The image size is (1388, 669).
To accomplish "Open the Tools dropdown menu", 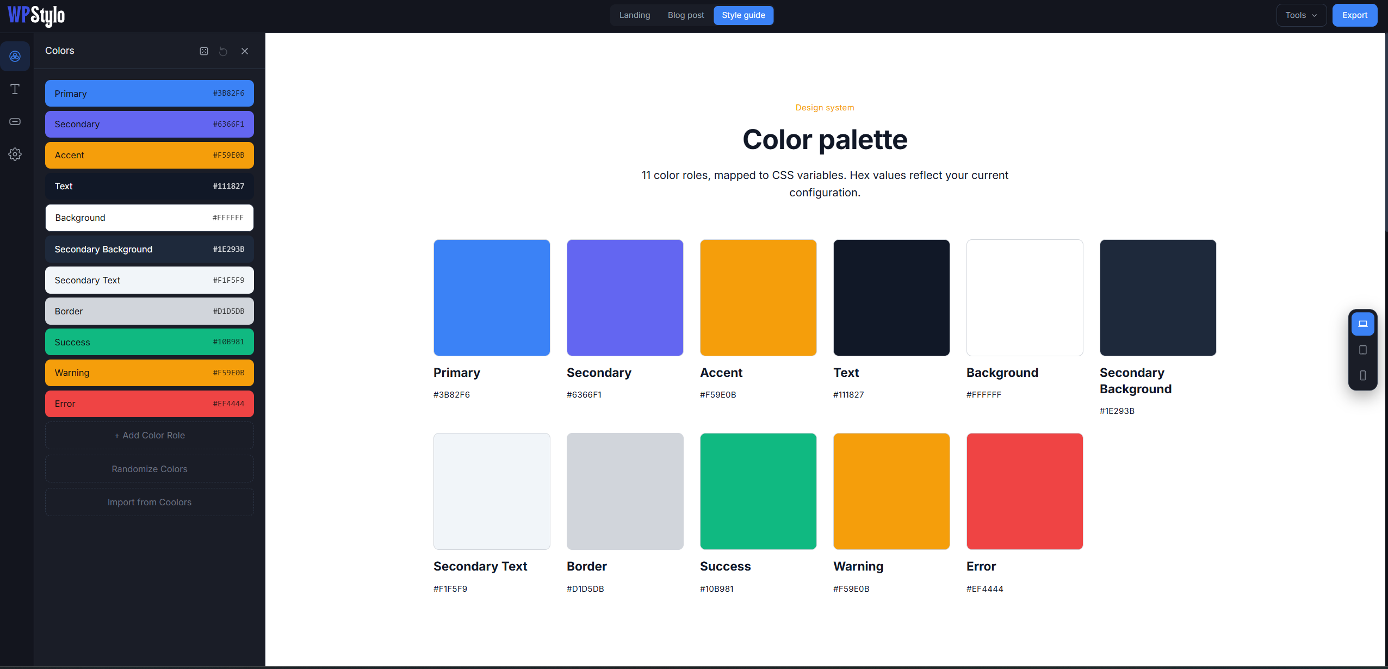I will pos(1301,15).
